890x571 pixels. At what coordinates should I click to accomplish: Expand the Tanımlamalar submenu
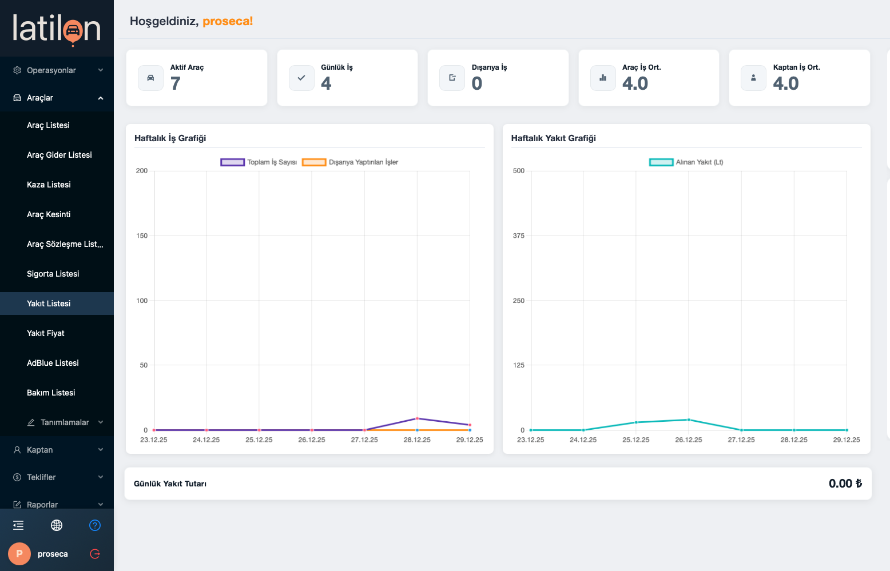click(65, 422)
